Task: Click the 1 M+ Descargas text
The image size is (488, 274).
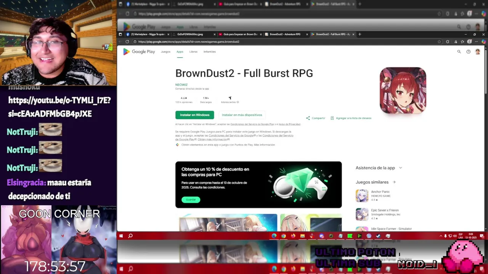Action: [206, 100]
